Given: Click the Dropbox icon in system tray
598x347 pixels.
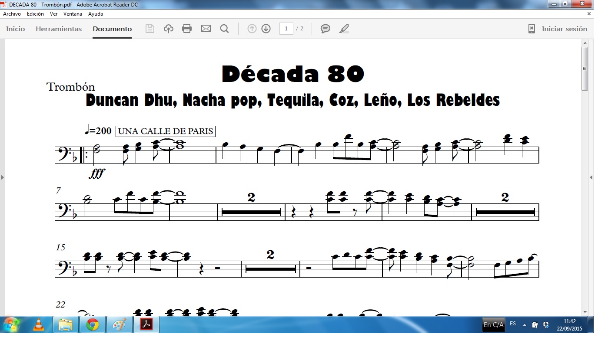Looking at the screenshot, I should [546, 325].
